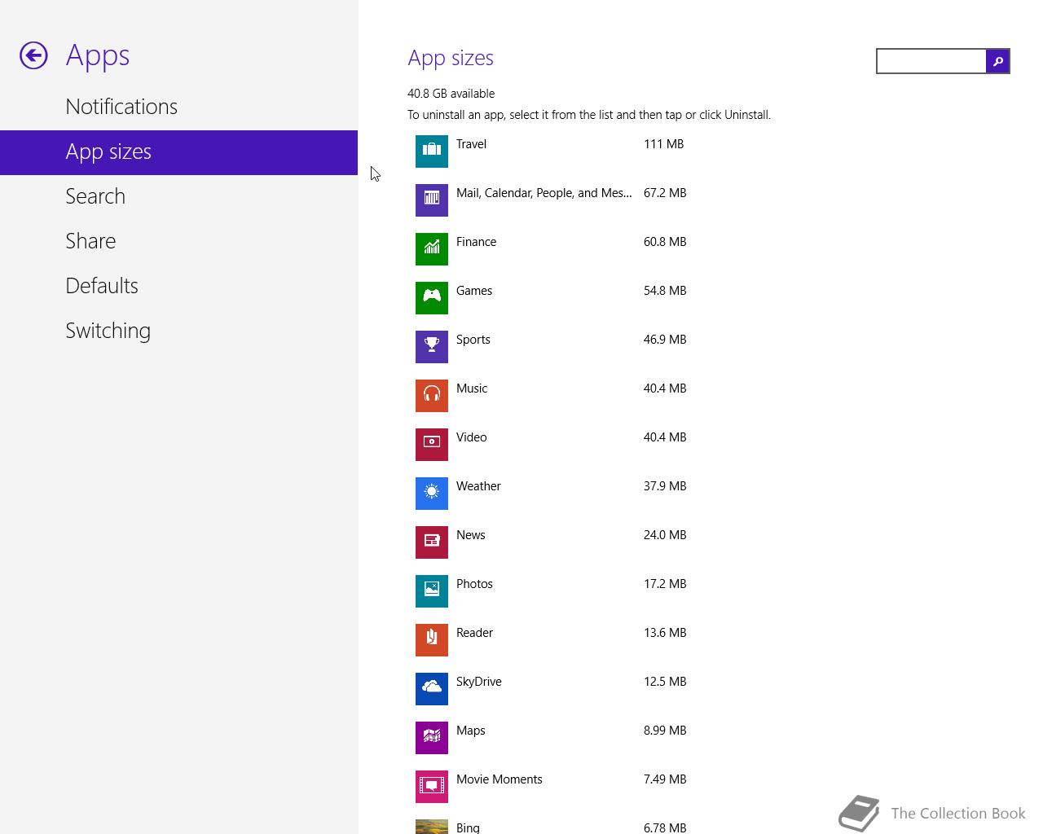Select the Maps app name
The height and width of the screenshot is (834, 1043).
471,731
